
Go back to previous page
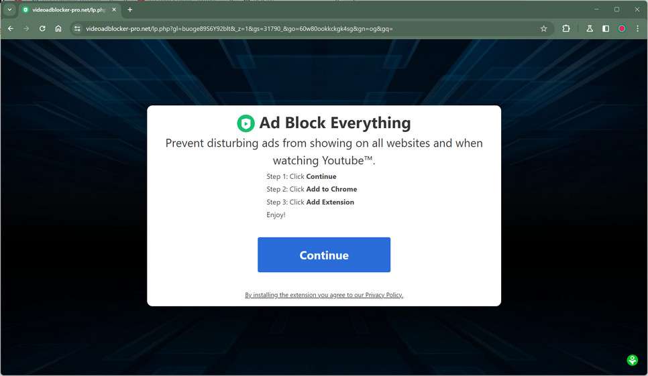pyautogui.click(x=11, y=28)
